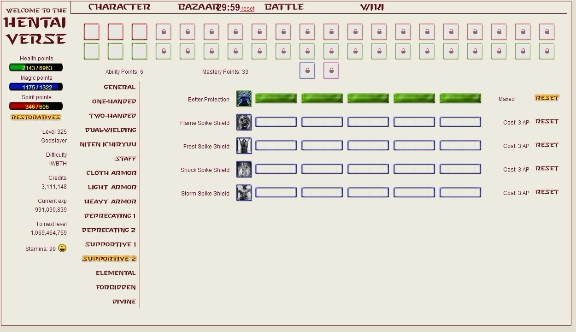The width and height of the screenshot is (576, 332).
Task: Reset the Shock Spike Shield ability
Action: point(547,168)
